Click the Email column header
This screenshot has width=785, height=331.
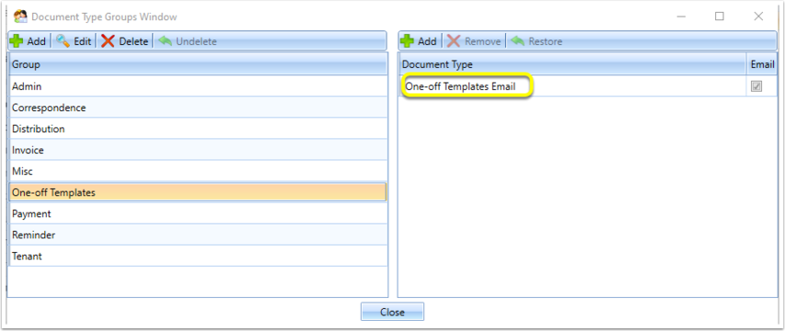click(x=762, y=64)
